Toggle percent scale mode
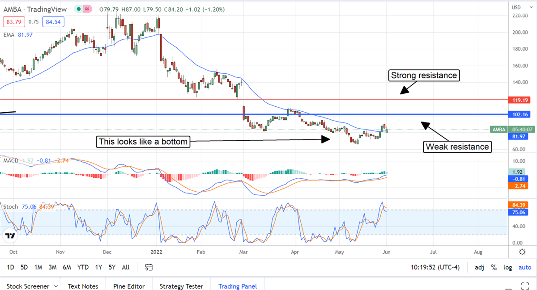 tap(494, 267)
